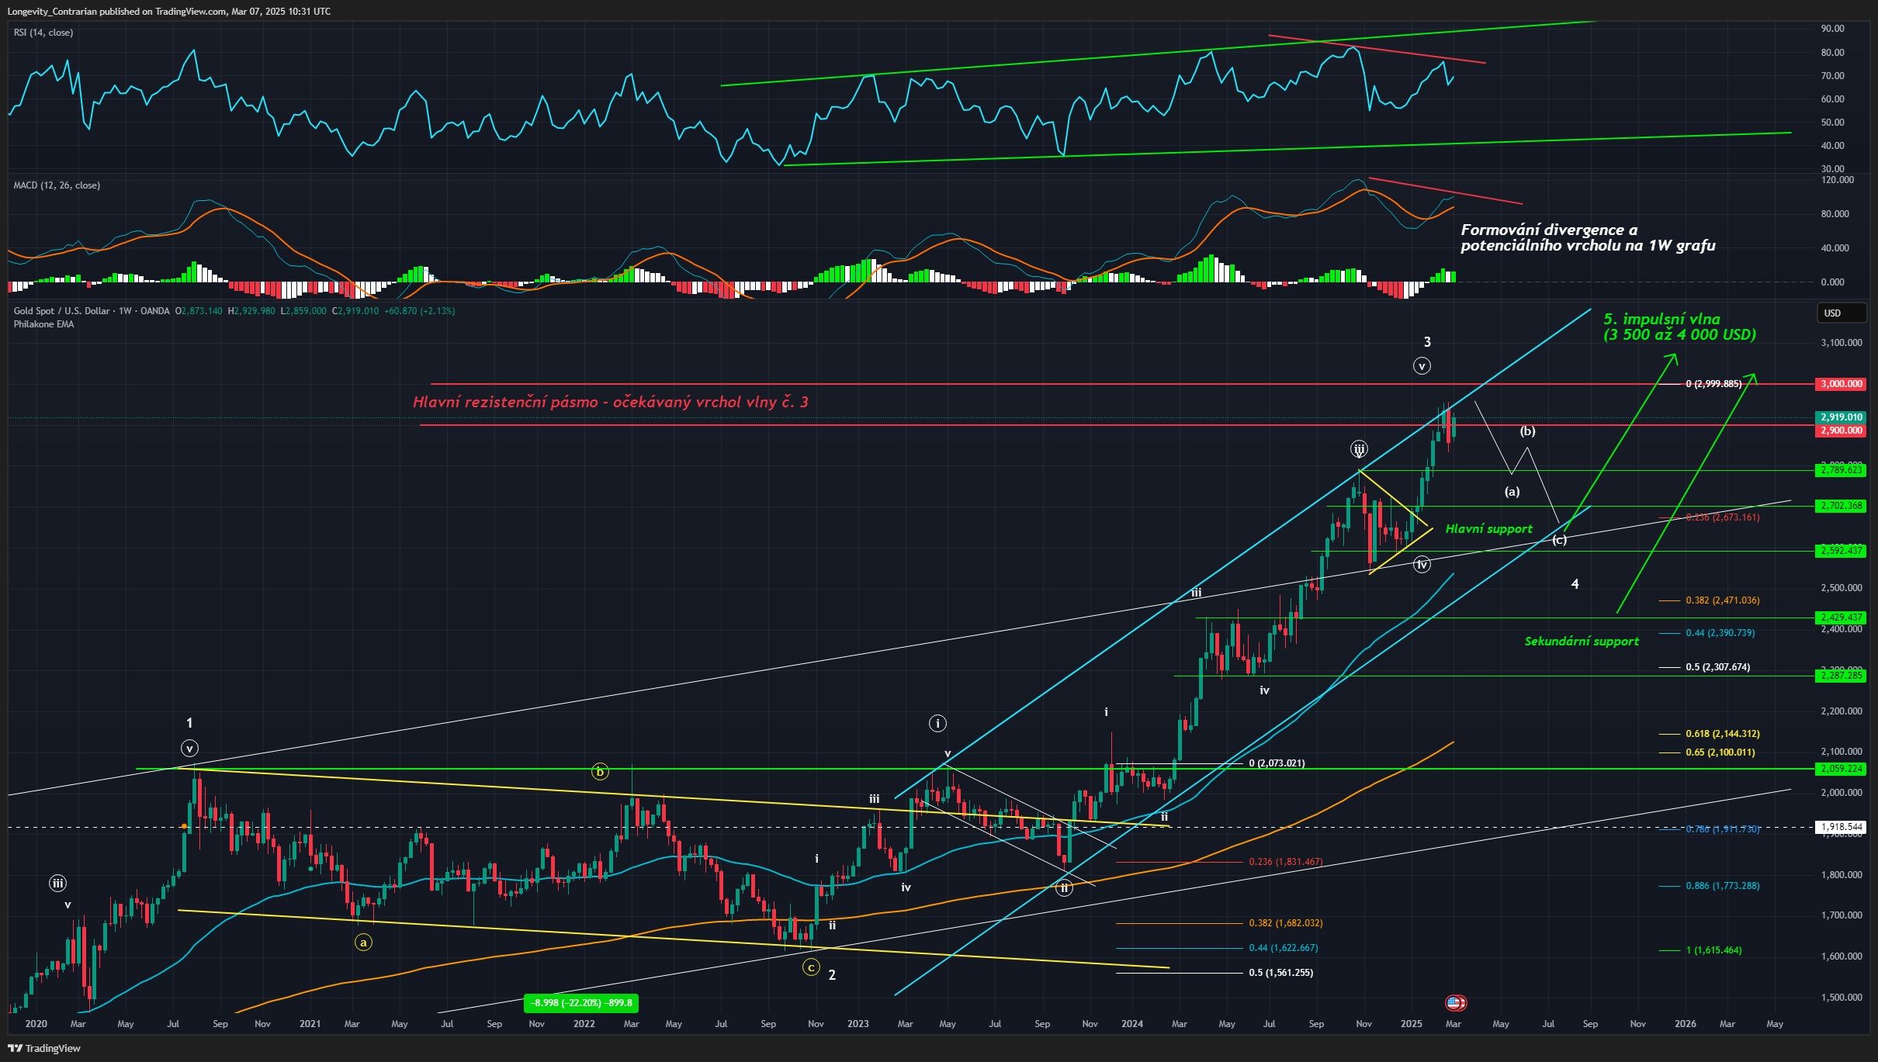
Task: Open the USD currency selector
Action: 1842,313
